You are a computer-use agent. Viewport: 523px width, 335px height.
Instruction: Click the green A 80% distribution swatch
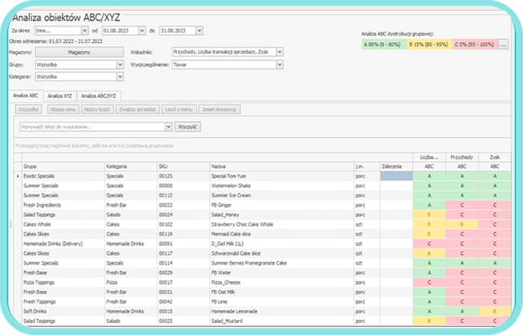coord(383,45)
